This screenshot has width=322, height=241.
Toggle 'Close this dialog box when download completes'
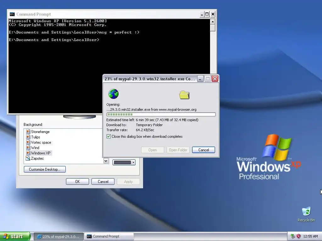[x=108, y=137]
